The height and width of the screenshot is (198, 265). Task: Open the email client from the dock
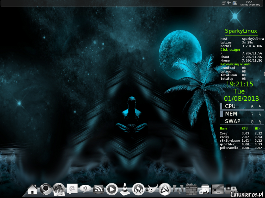tap(58, 189)
